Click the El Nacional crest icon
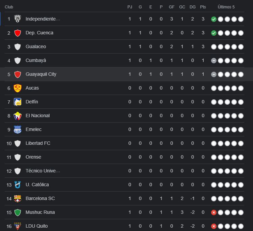 18,115
